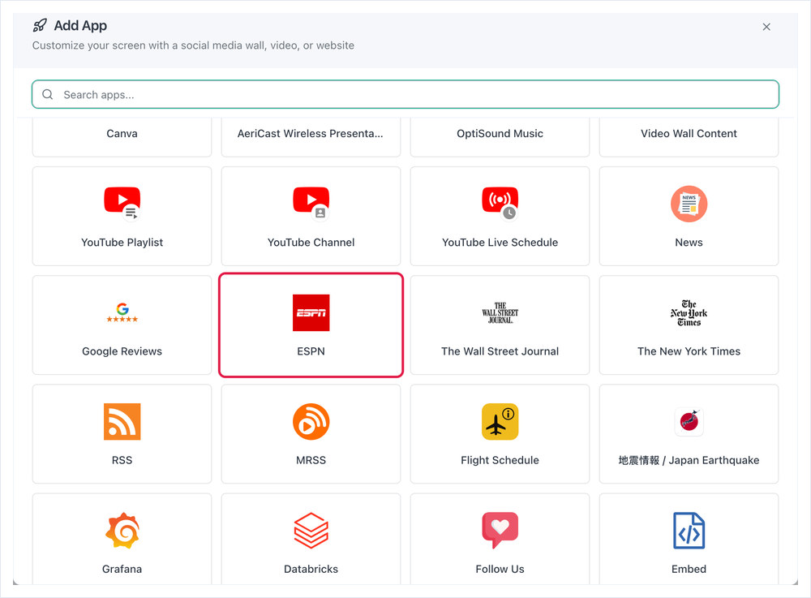The height and width of the screenshot is (598, 811).
Task: Focus the Search apps field
Action: tap(405, 94)
